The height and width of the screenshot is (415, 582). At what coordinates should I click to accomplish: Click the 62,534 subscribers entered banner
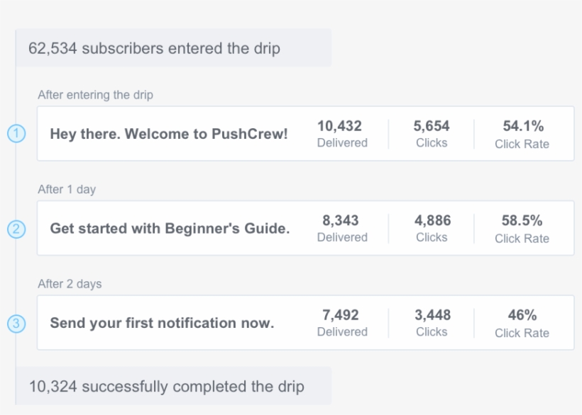(154, 49)
